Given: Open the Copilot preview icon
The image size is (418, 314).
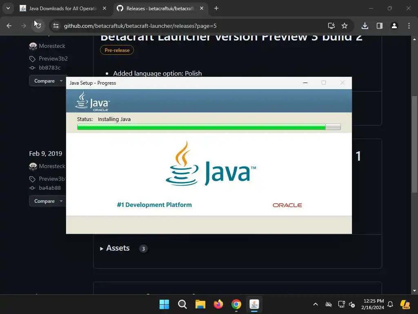Looking at the screenshot, I should (x=405, y=304).
